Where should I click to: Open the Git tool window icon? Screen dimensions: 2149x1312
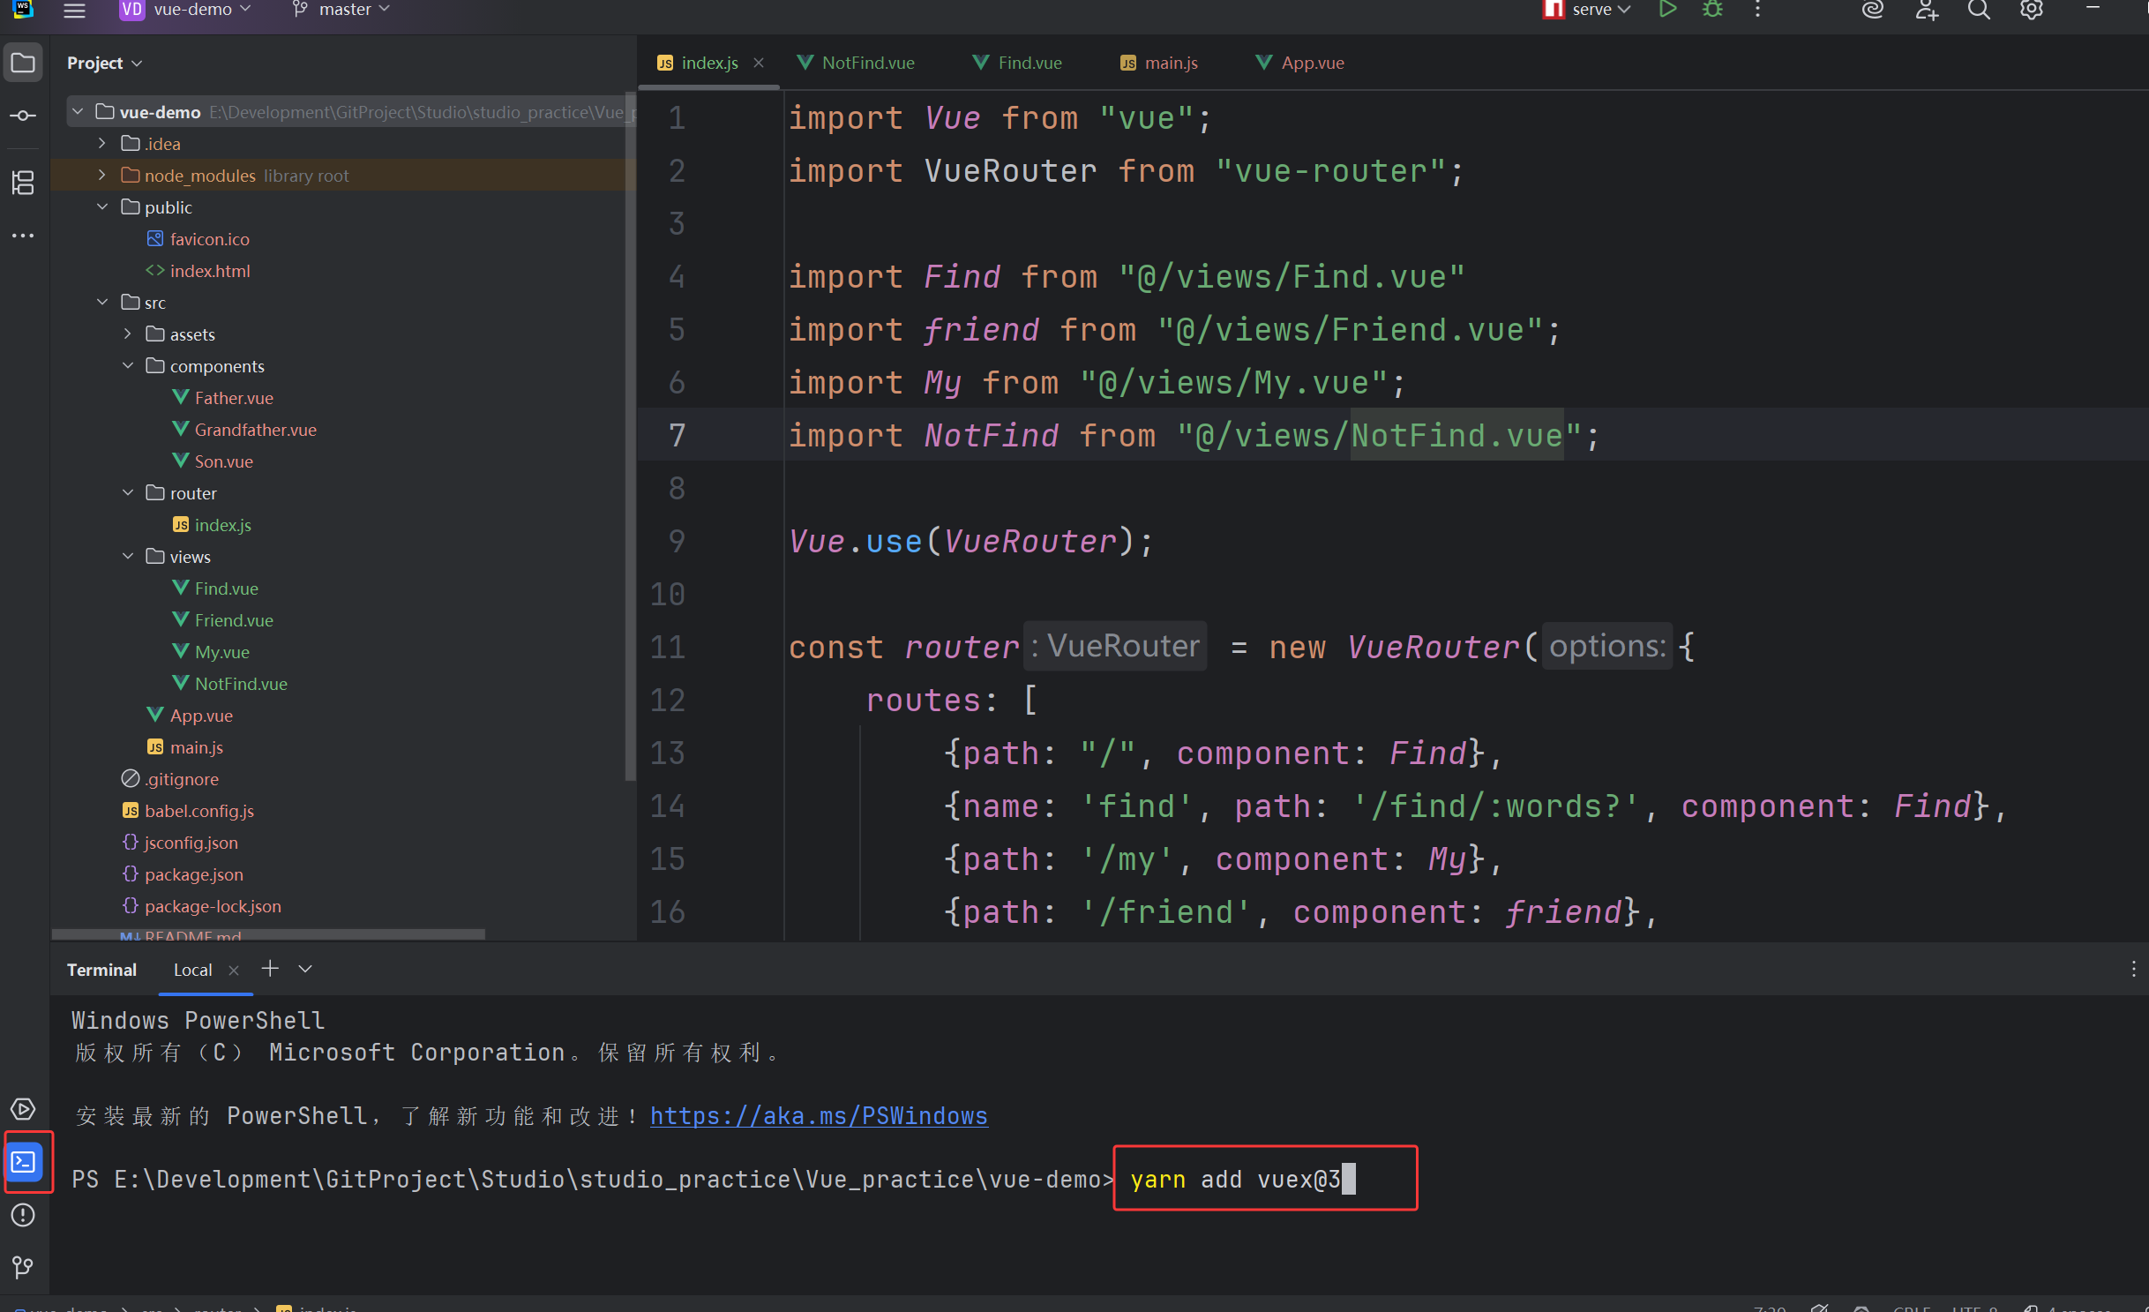23,1268
